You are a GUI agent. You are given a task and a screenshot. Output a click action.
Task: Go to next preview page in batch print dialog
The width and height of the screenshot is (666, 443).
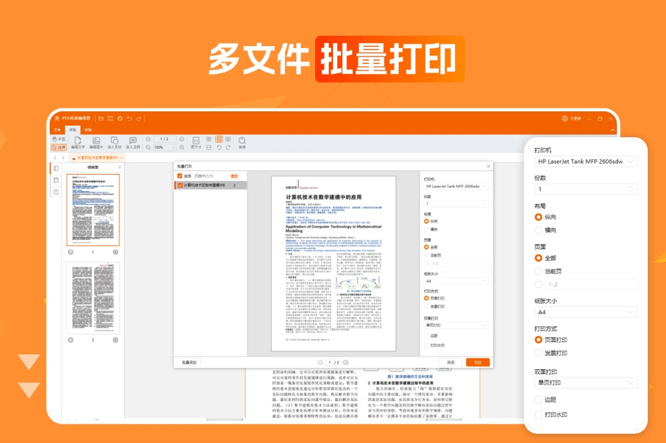(x=346, y=363)
